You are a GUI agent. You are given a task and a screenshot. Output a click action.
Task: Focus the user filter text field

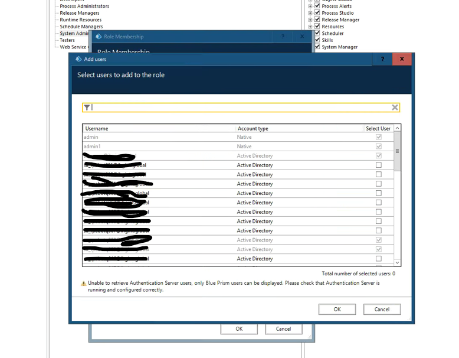pyautogui.click(x=241, y=108)
